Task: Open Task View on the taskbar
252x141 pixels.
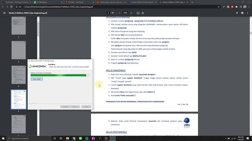Action: (x=61, y=138)
